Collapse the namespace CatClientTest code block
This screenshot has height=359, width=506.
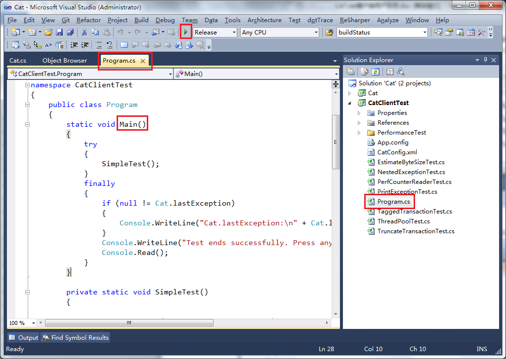[x=28, y=85]
